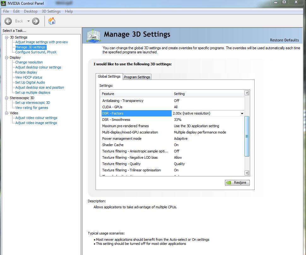Screen dimensions: 306x255
Task: Click the Restore Defaults link
Action: coord(284,40)
